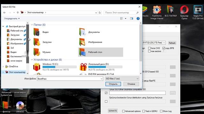Click the search magnifier icon
The height and width of the screenshot is (114, 204).
(x=137, y=13)
